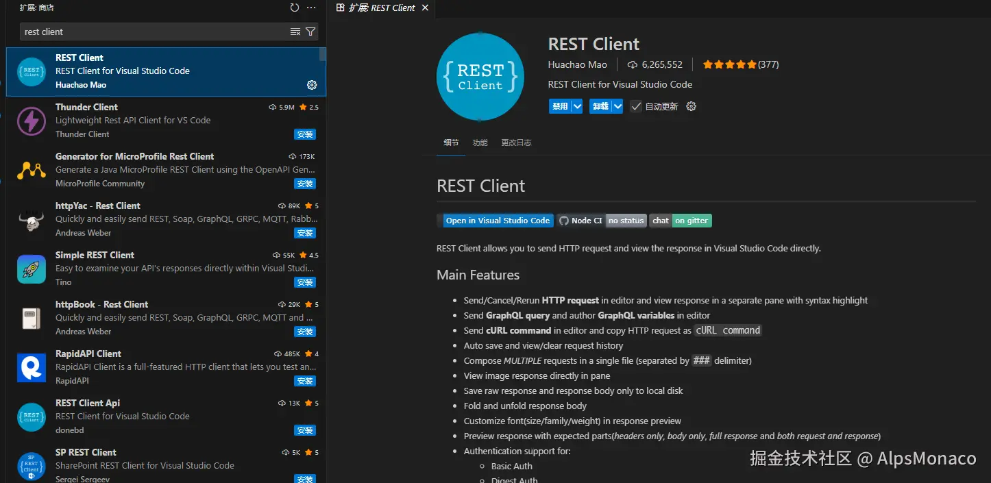991x483 pixels.
Task: Switch to the 细节 details tab
Action: coord(451,143)
